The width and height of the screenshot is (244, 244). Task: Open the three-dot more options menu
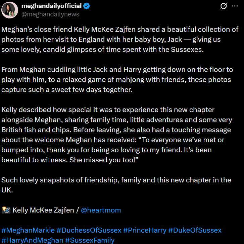[x=235, y=6]
